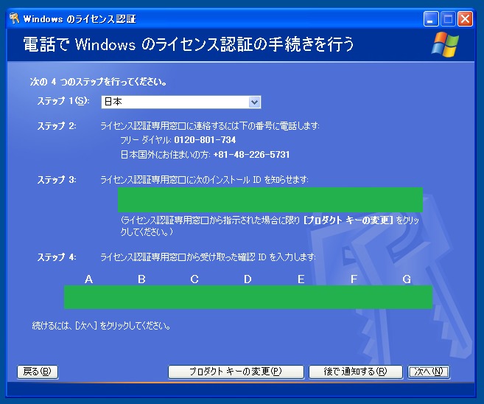Click the インストール ID を知らせます instruction line
The width and height of the screenshot is (484, 404).
pyautogui.click(x=204, y=179)
